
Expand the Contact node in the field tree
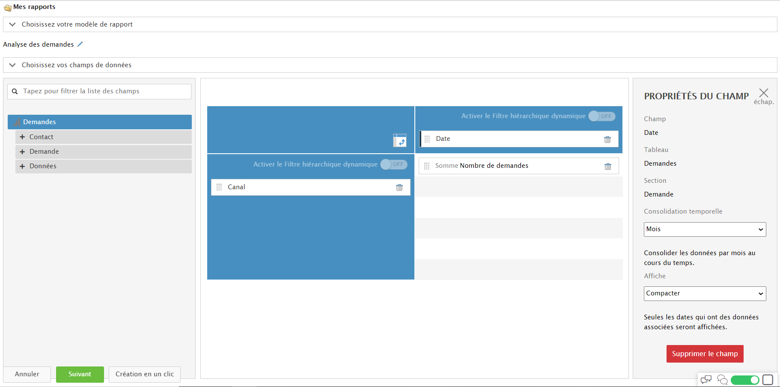pos(22,137)
